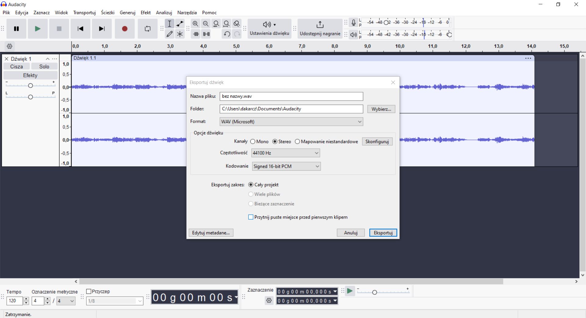Click the Edytuj metadane... button
The image size is (586, 318).
coord(211,233)
